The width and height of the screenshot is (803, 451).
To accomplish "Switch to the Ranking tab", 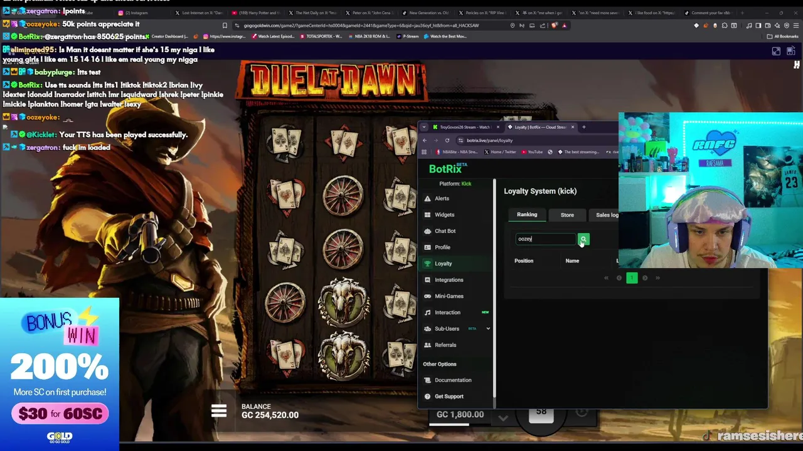I will (x=527, y=215).
